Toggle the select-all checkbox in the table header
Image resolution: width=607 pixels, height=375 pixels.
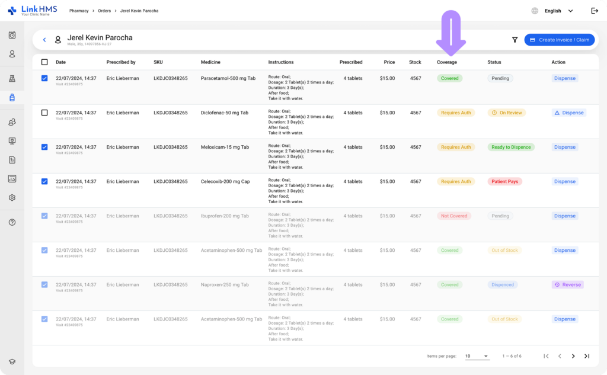pos(44,62)
